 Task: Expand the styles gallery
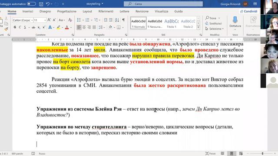point(199,28)
